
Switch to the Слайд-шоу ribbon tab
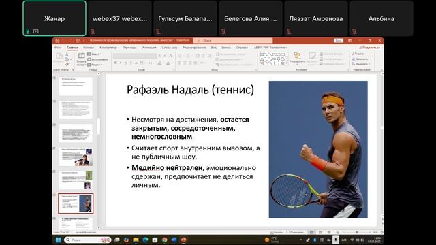[x=170, y=48]
